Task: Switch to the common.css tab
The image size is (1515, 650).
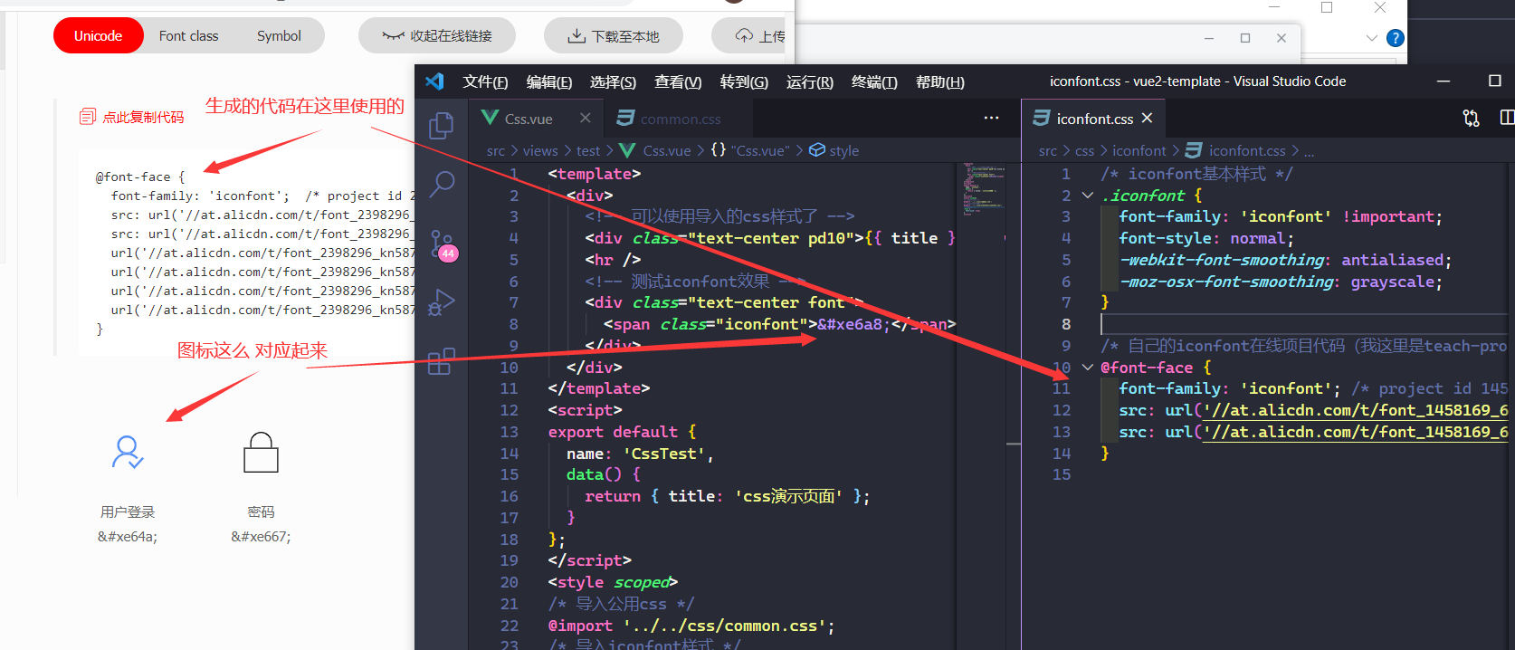Action: pyautogui.click(x=680, y=119)
